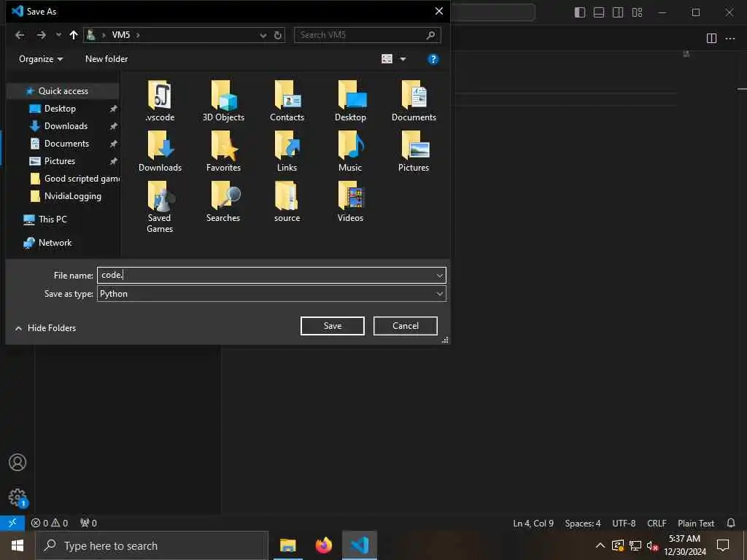This screenshot has width=747, height=560.
Task: Open Firefox from the taskbar
Action: [x=323, y=545]
